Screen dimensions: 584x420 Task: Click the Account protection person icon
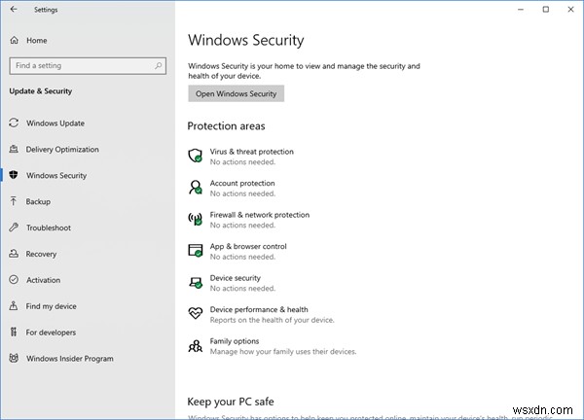(x=196, y=187)
